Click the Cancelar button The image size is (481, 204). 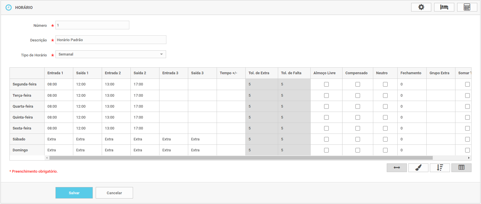point(114,193)
